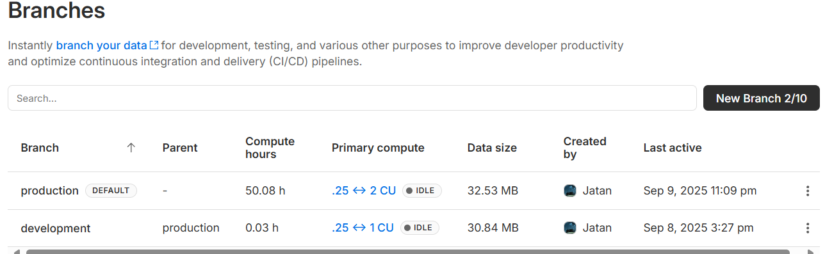Open the production branch

tap(49, 191)
